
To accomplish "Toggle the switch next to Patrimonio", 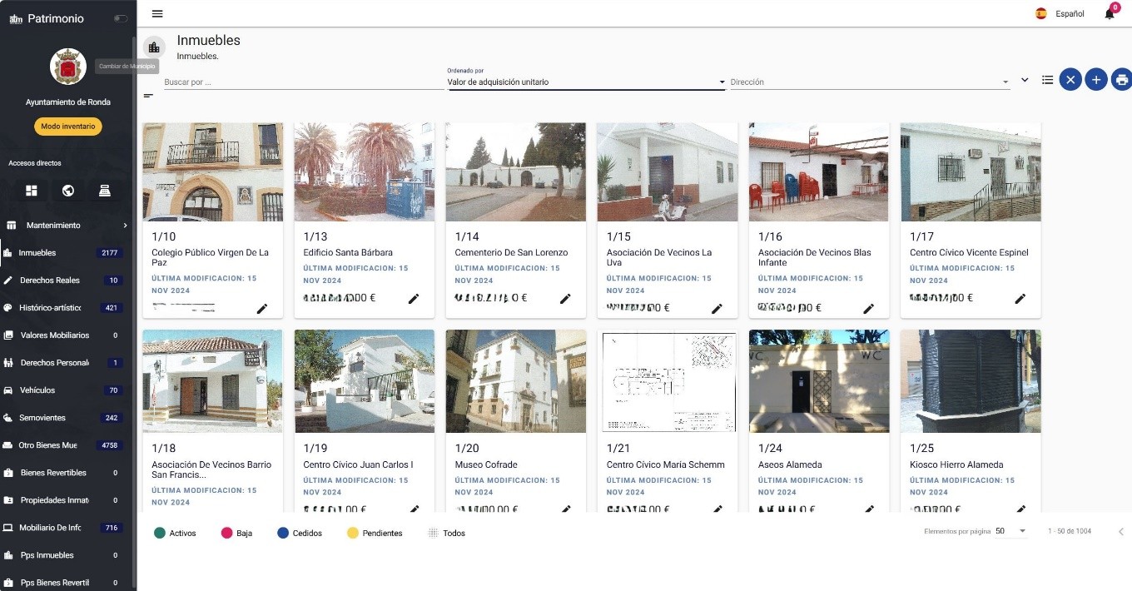I will [x=121, y=18].
